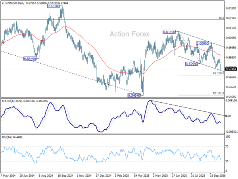The image size is (238, 179).
Task: Click the 31 Jul 2025 date label
Action: coord(199,175)
